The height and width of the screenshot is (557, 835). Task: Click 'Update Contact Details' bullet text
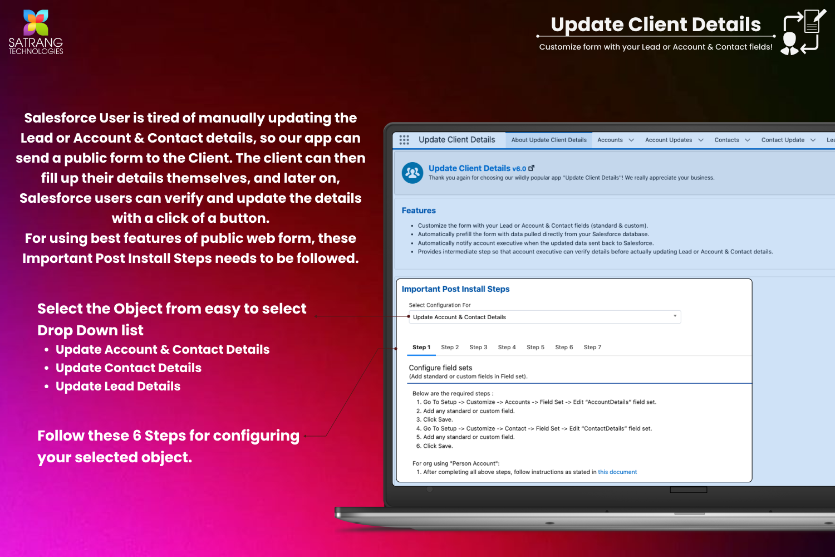(129, 368)
